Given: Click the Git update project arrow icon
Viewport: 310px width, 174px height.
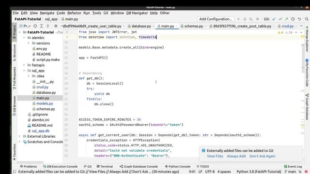Looking at the screenshot, I should tap(274, 19).
